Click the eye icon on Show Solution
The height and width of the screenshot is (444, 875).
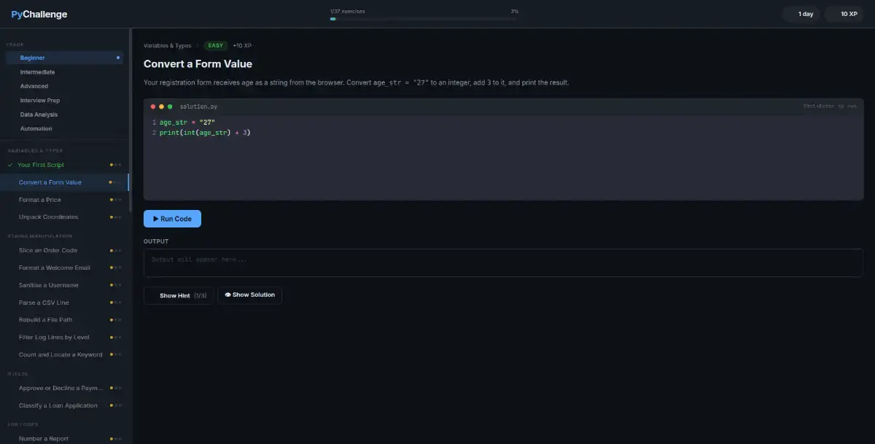227,295
